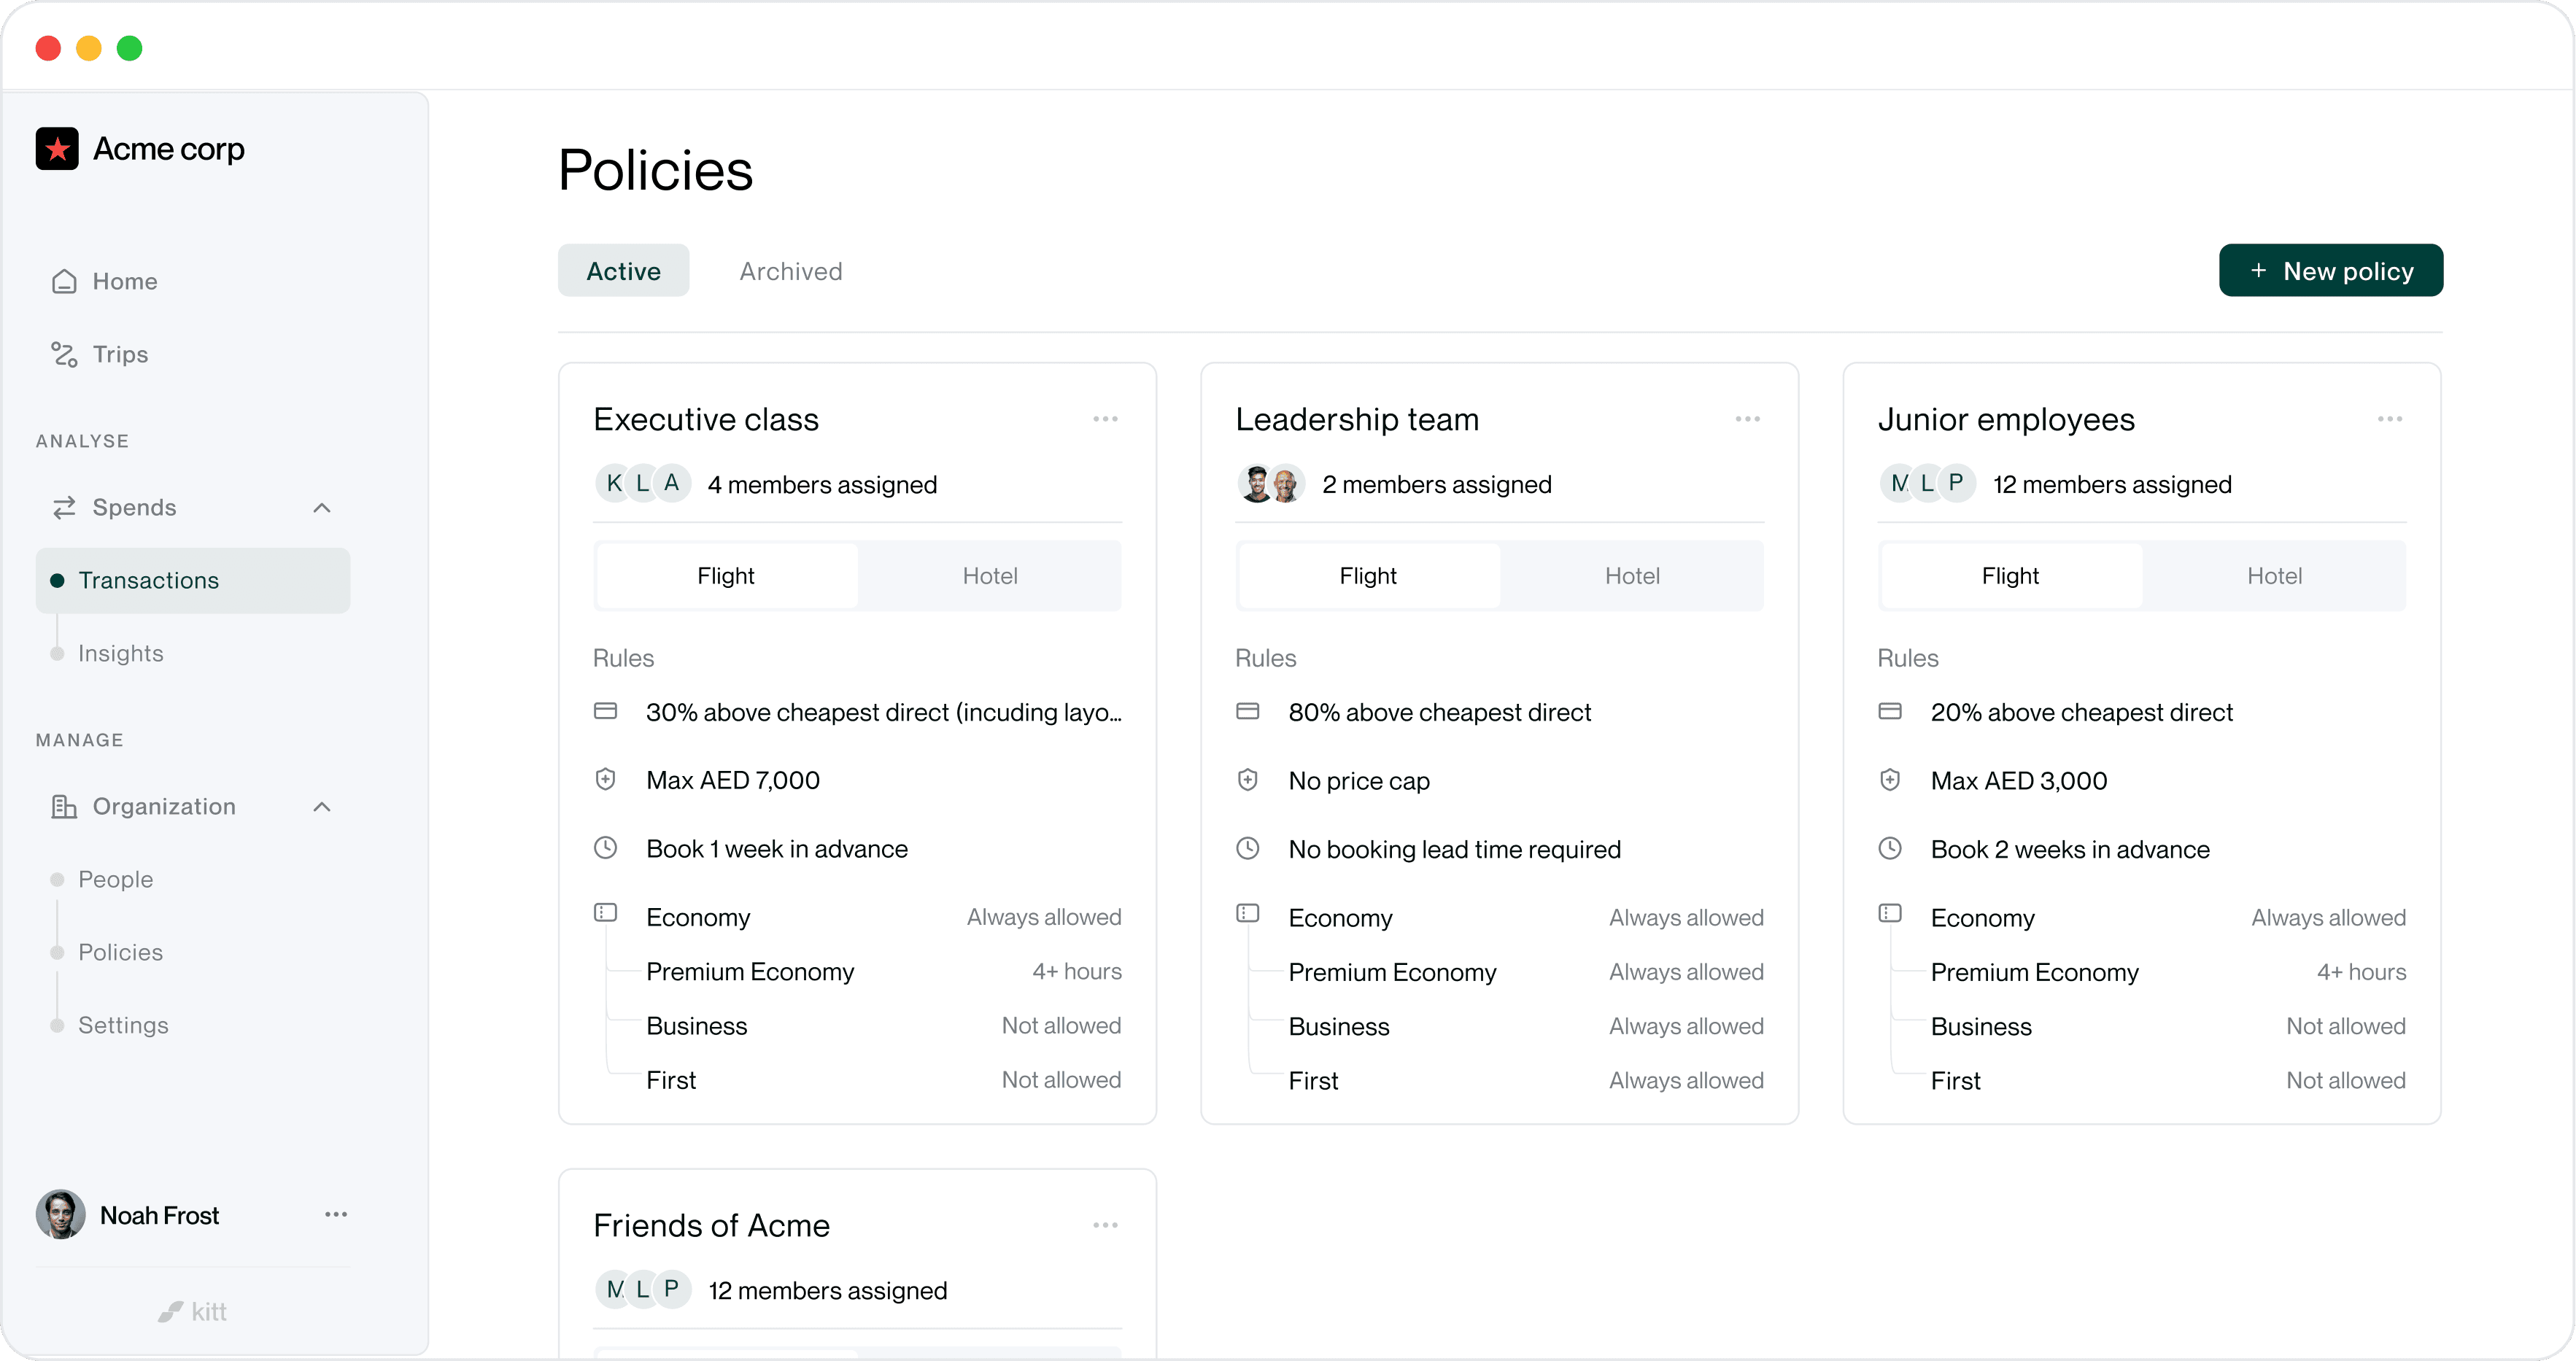
Task: Click '12 members assigned' in Friends of Acme
Action: [x=828, y=1292]
